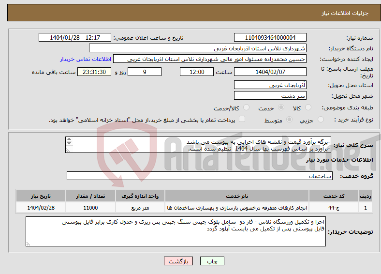Click the remaining time field 23:31:30
381x274 pixels.
(94, 72)
